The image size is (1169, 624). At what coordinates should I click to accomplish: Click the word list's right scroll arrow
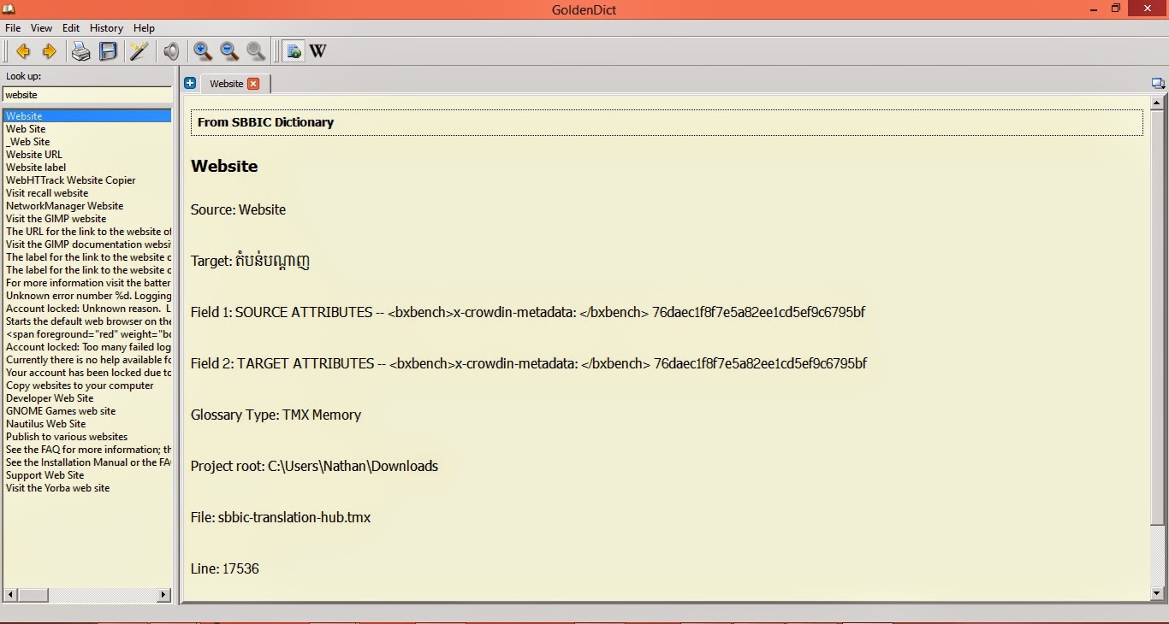coord(164,594)
